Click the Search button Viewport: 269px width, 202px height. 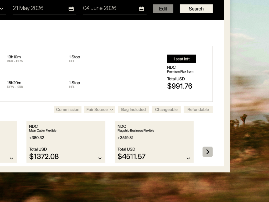196,9
